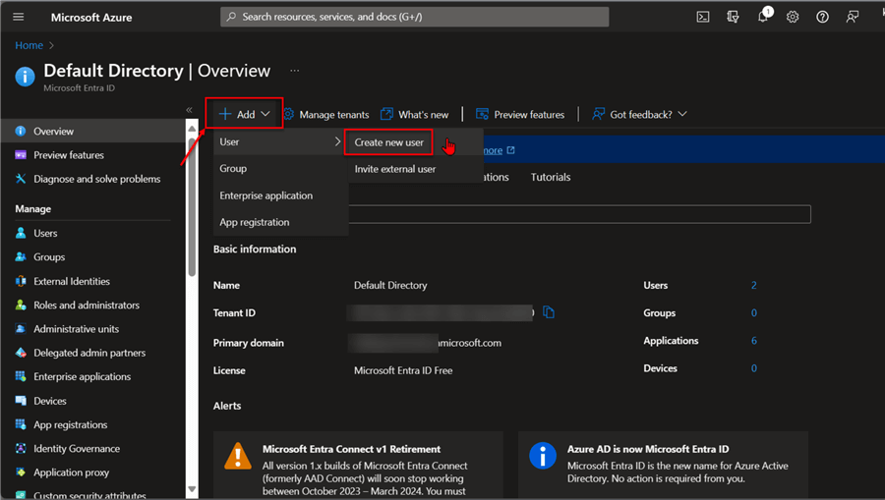Copy the Tenant ID with copy icon

point(549,312)
